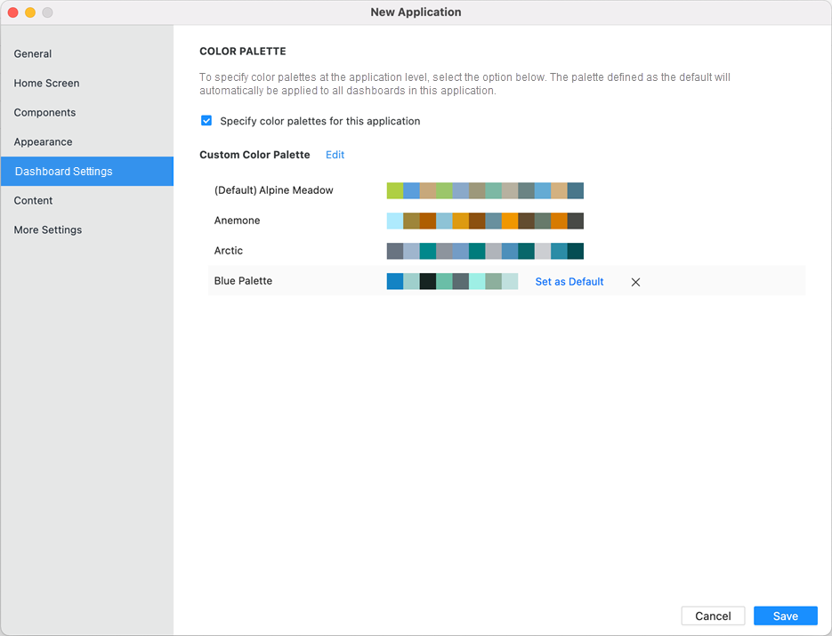This screenshot has width=832, height=636.
Task: Select Dashboard Settings in the sidebar
Action: [63, 172]
